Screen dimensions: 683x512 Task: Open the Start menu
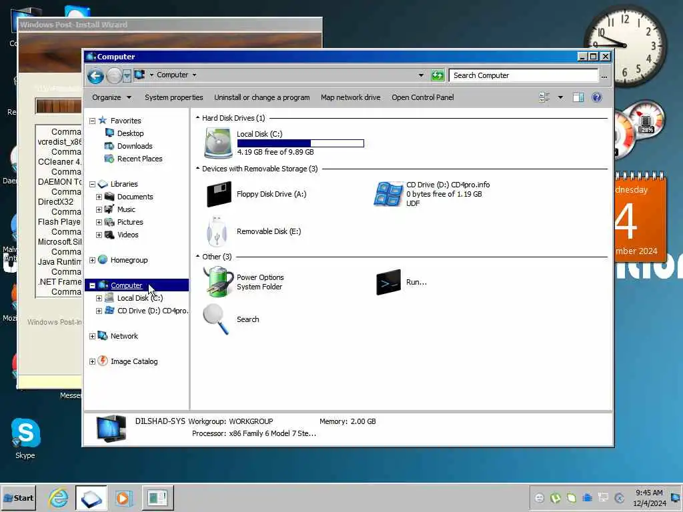tap(18, 498)
